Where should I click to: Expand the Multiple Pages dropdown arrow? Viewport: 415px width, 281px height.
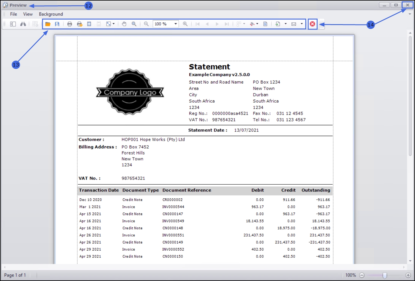tap(244, 24)
